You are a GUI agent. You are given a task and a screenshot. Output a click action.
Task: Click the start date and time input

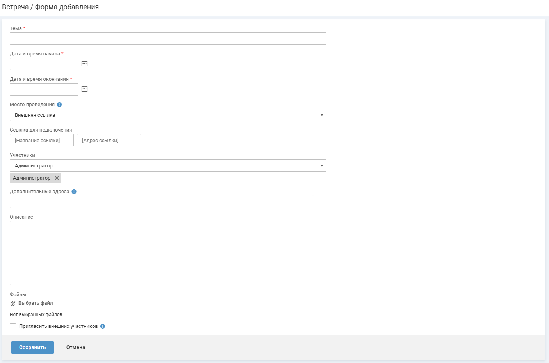pyautogui.click(x=44, y=64)
